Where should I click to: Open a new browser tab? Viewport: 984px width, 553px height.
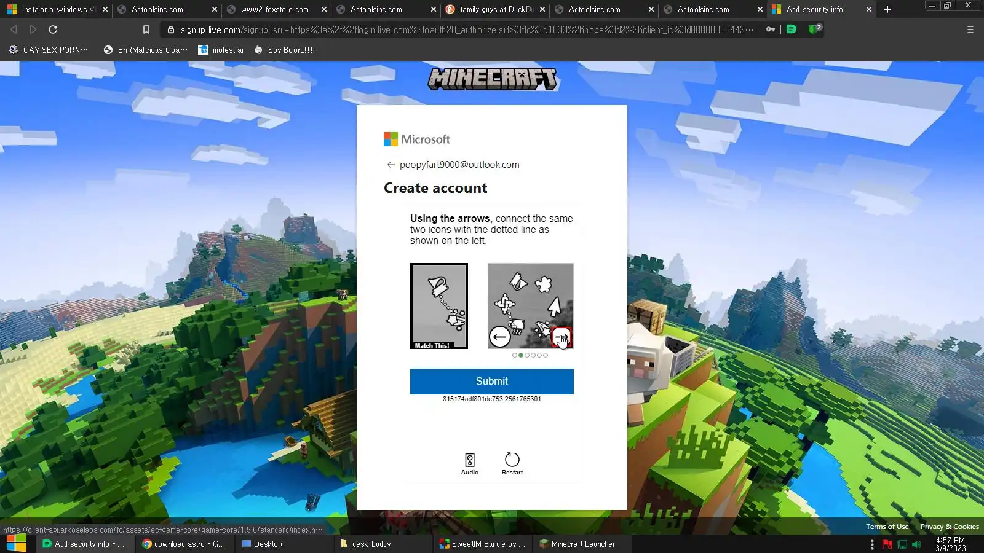(x=887, y=9)
